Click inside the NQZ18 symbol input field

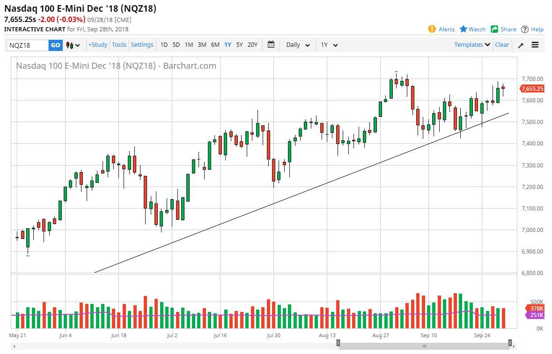pyautogui.click(x=26, y=44)
